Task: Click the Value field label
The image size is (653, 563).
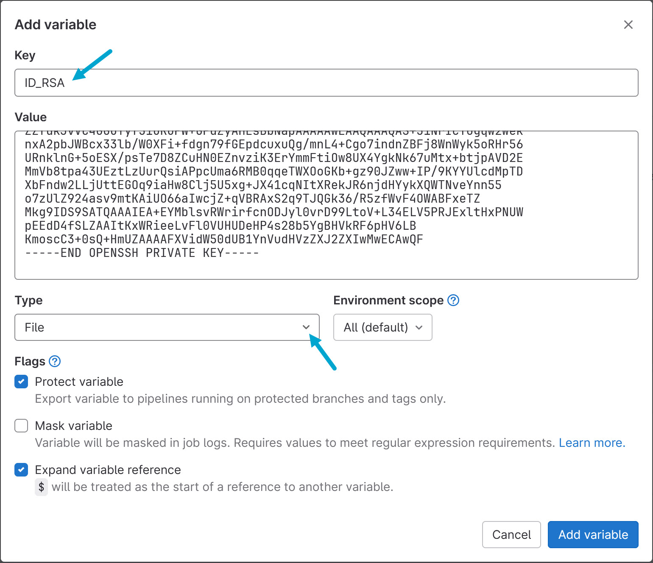Action: coord(31,117)
